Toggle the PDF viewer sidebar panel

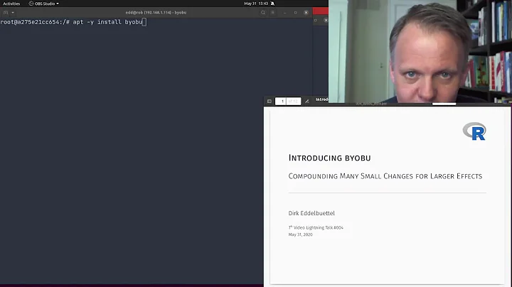(x=270, y=102)
